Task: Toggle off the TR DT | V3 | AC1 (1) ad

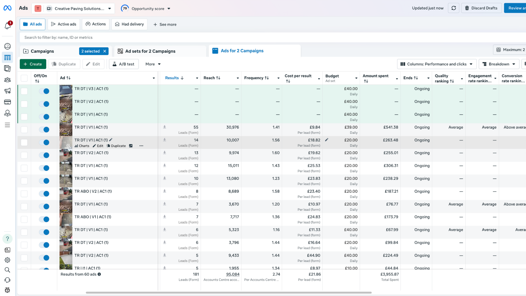Action: (x=44, y=91)
